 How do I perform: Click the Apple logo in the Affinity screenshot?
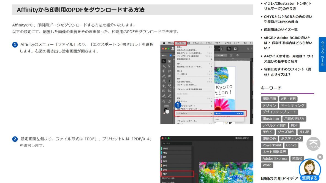[x=164, y=43]
